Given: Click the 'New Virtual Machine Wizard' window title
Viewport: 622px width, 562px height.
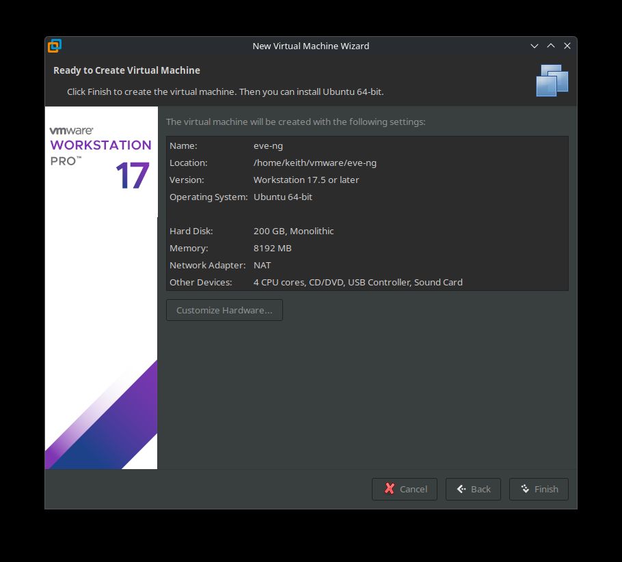Looking at the screenshot, I should click(x=311, y=46).
